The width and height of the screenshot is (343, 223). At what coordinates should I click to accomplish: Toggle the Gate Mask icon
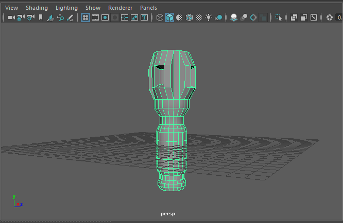115,17
